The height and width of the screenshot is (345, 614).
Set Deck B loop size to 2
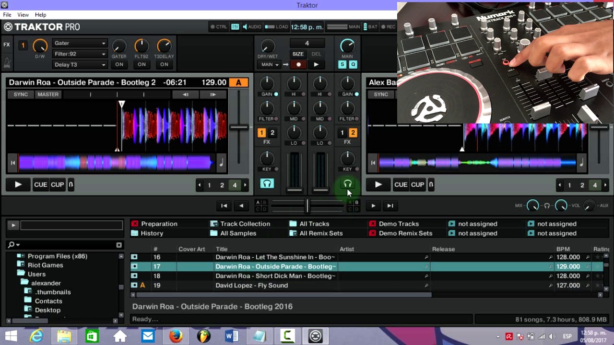[582, 185]
